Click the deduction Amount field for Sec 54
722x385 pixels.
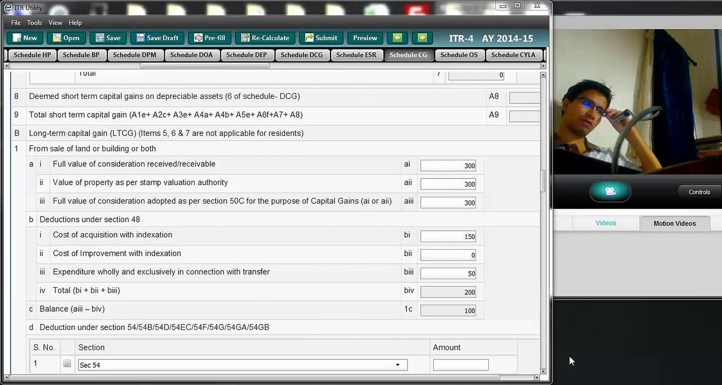coord(460,365)
